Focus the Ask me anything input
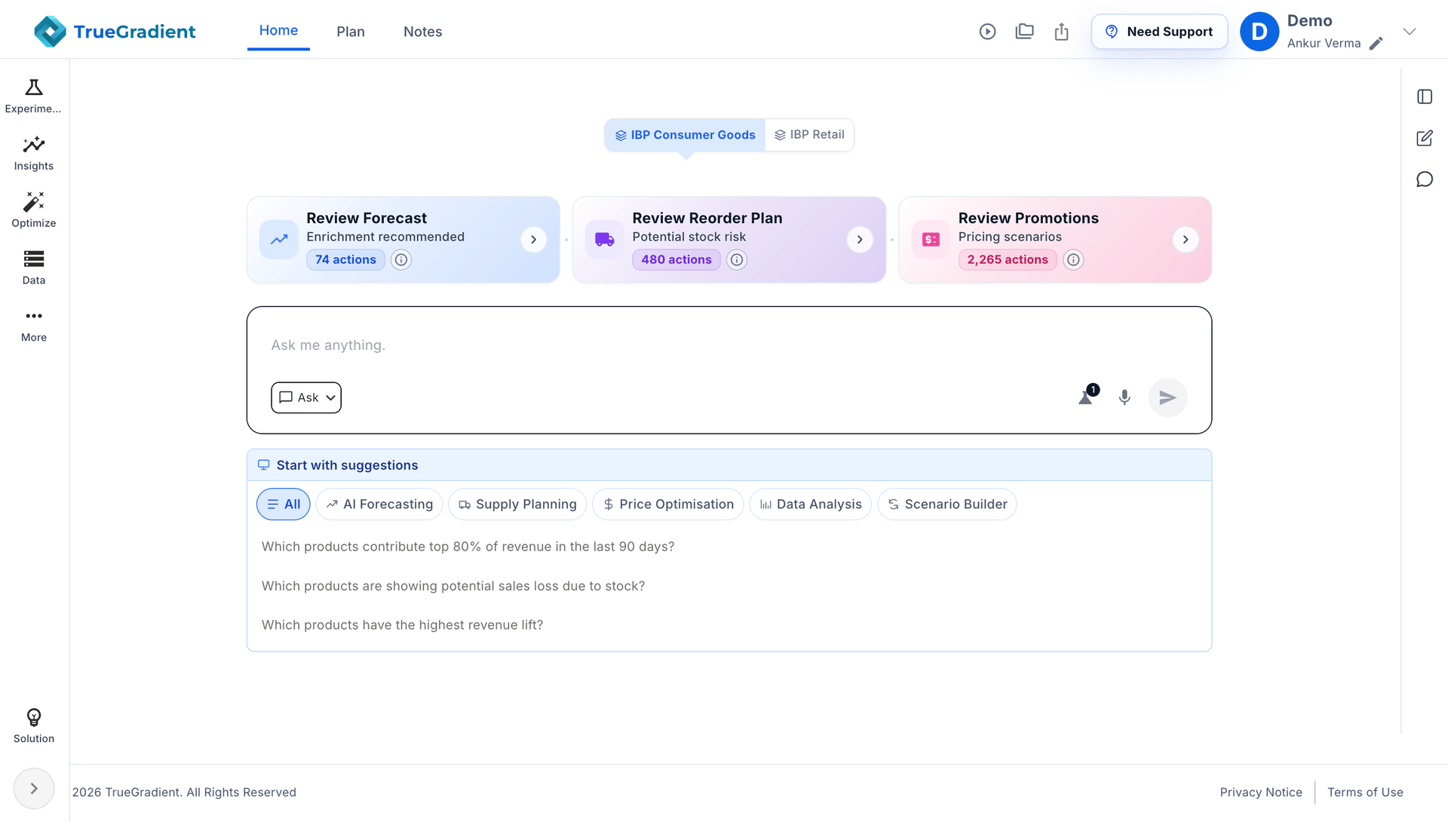This screenshot has height=822, width=1448. click(x=729, y=345)
